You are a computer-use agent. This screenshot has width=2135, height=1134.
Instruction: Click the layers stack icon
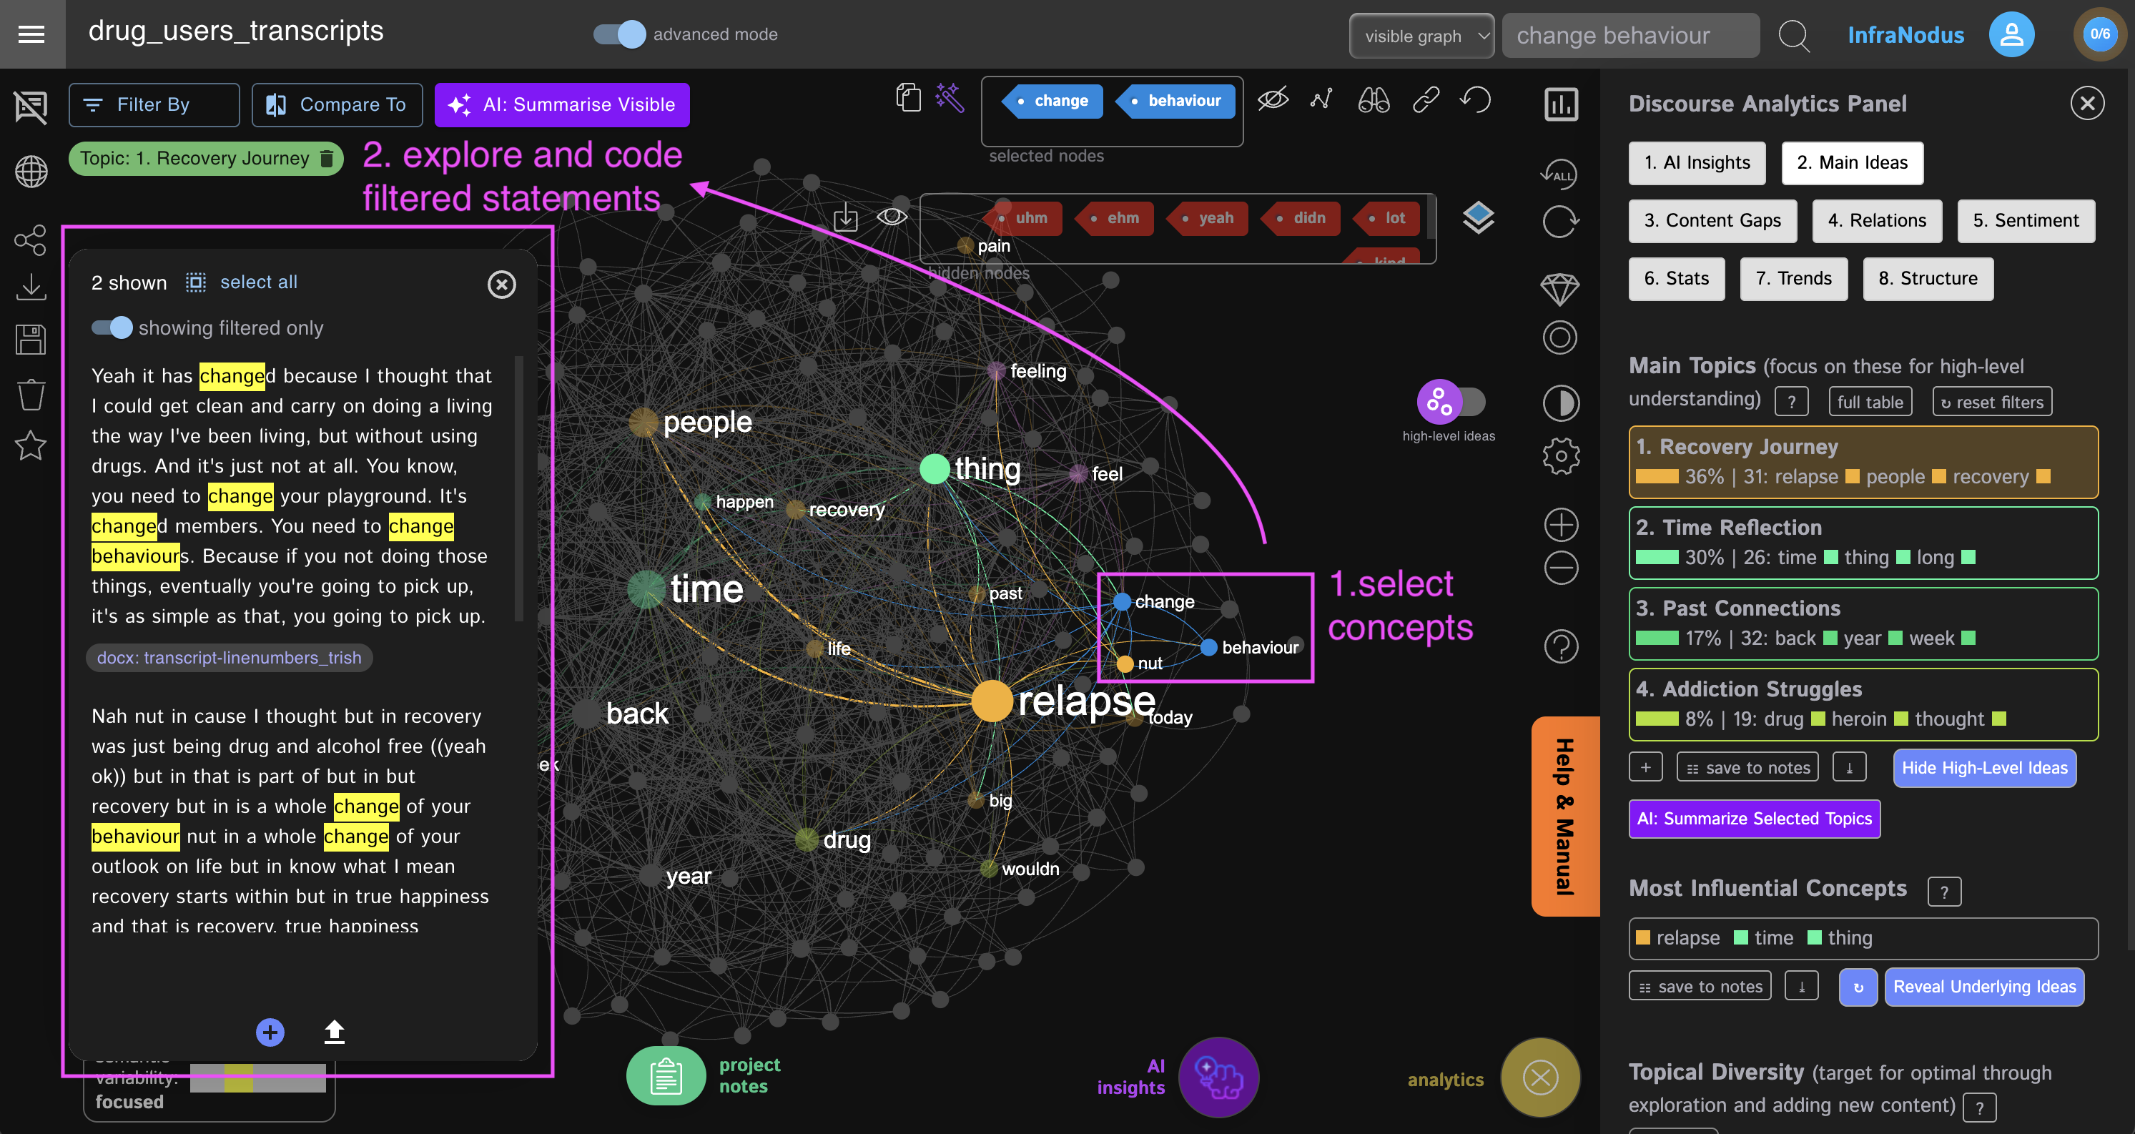1478,218
